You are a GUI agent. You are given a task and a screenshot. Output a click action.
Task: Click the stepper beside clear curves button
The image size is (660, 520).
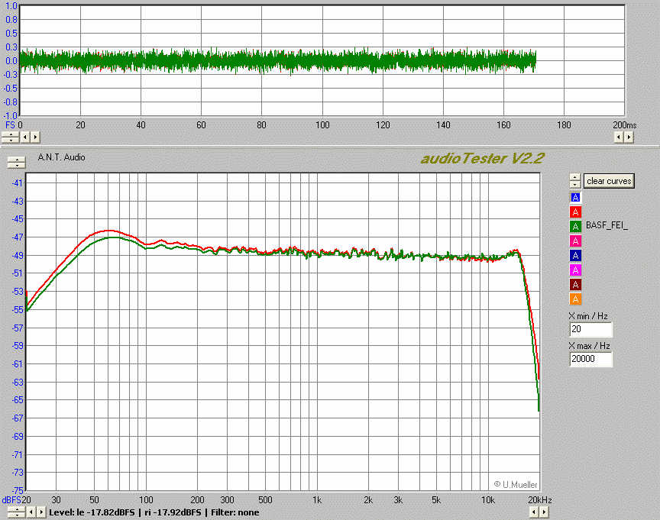[x=575, y=181]
